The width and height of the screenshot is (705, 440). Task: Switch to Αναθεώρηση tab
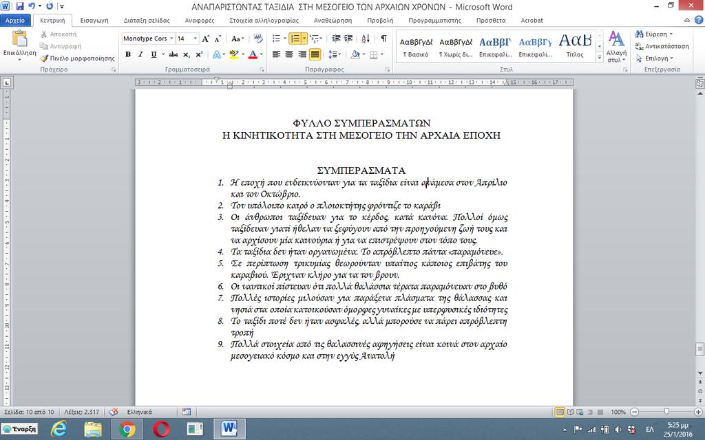(x=333, y=20)
